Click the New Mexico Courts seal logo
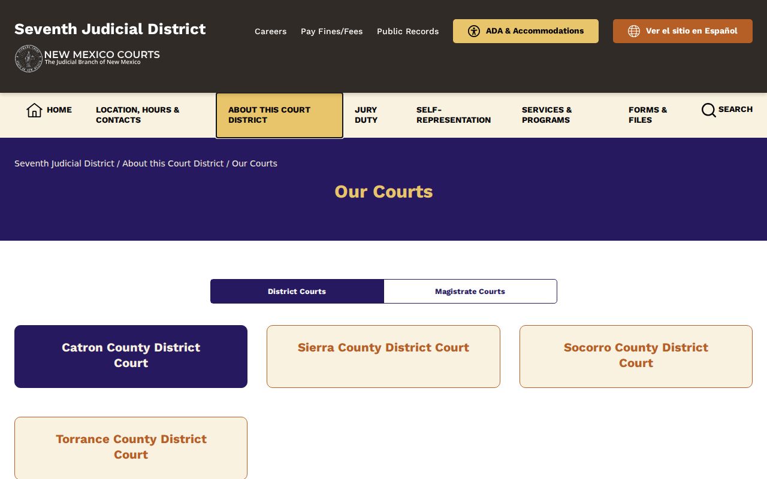Screen dimensions: 767x479 click(28, 59)
